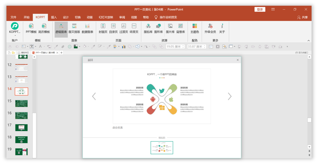318x164 pixels.
Task: Click the gray X box icon in toolbar
Action: pyautogui.click(x=217, y=47)
